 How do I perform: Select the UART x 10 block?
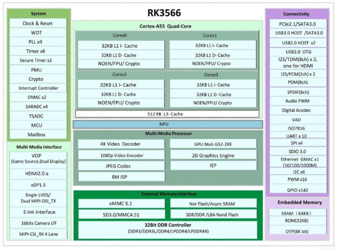298,136
